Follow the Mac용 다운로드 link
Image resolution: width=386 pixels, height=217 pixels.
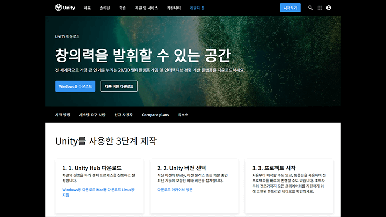point(108,190)
